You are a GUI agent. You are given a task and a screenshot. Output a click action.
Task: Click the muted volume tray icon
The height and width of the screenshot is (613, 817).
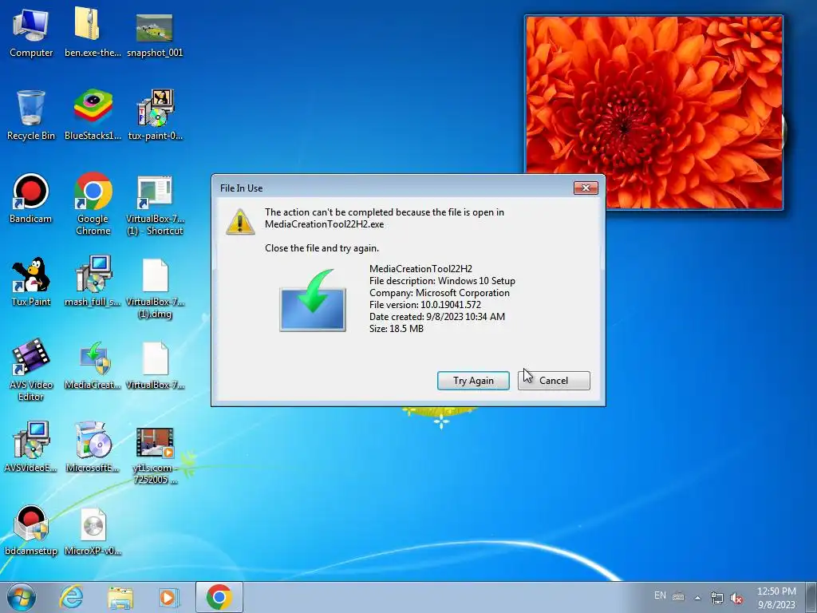[x=736, y=599]
